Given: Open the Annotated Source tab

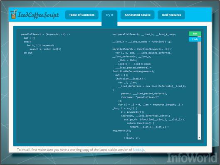Looking at the screenshot, I should click(x=137, y=15).
